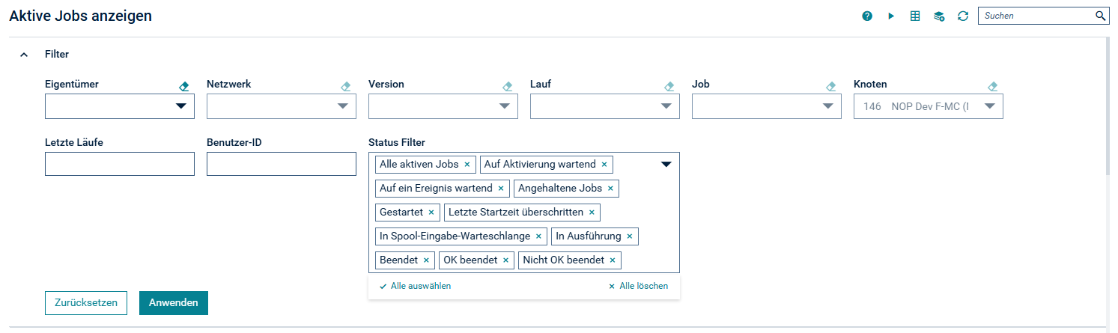Clear the Lauf filter with eraser
This screenshot has width=1118, height=333.
point(669,86)
